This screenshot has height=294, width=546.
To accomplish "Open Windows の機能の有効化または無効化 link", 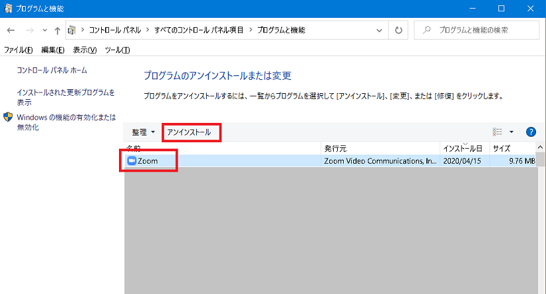I will point(66,122).
